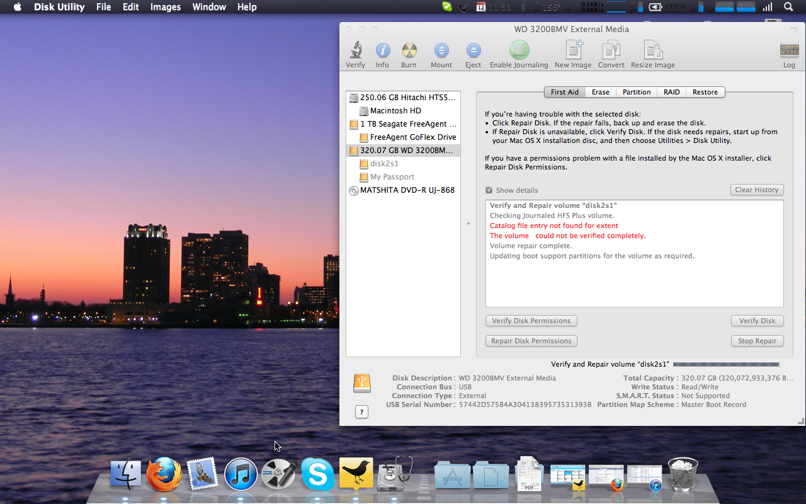
Task: Click the Verify Disk button
Action: (x=758, y=321)
